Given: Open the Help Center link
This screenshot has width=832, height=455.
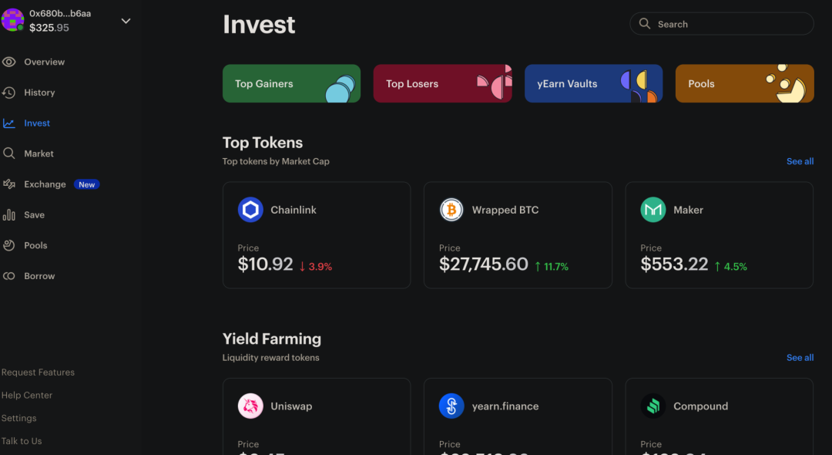Looking at the screenshot, I should [27, 395].
